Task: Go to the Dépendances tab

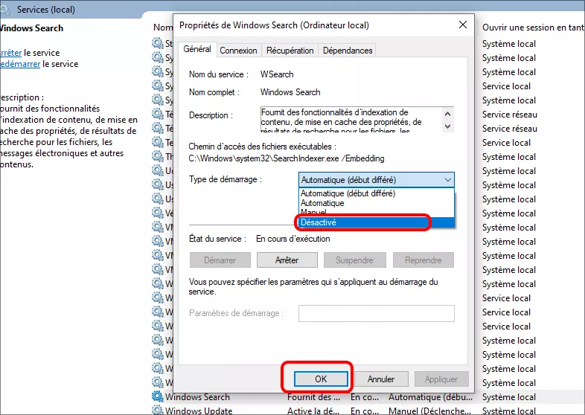Action: click(347, 51)
